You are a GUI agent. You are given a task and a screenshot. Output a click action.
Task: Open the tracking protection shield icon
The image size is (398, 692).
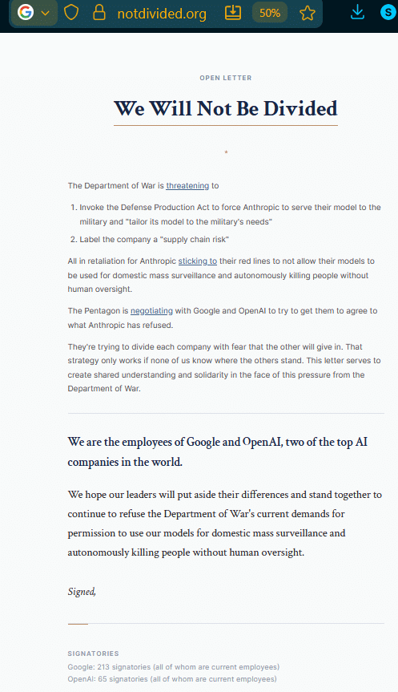tap(71, 13)
